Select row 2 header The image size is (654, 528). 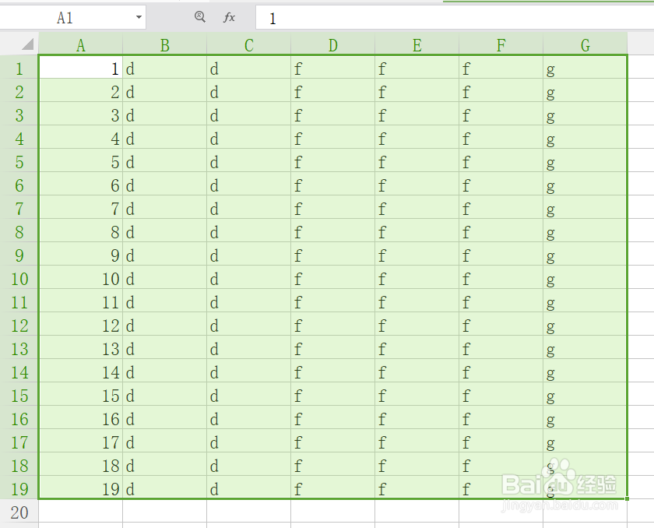19,90
